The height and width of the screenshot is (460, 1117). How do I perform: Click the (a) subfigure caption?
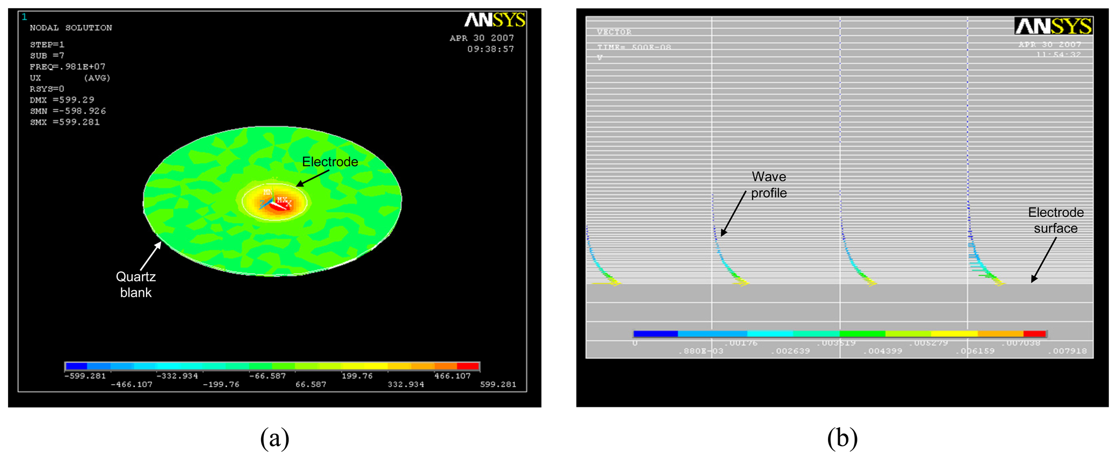pyautogui.click(x=275, y=438)
